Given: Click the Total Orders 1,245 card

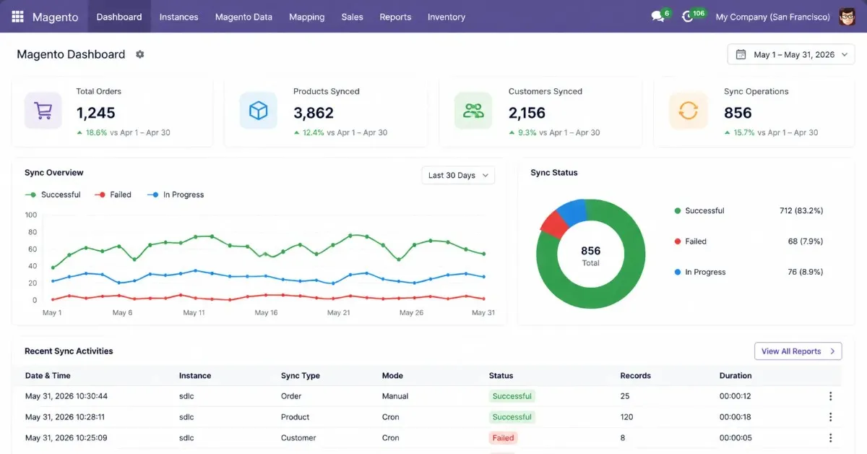Looking at the screenshot, I should [112, 113].
